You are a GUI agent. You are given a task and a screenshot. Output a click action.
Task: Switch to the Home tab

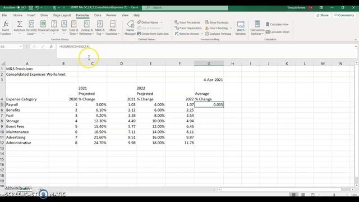17,15
